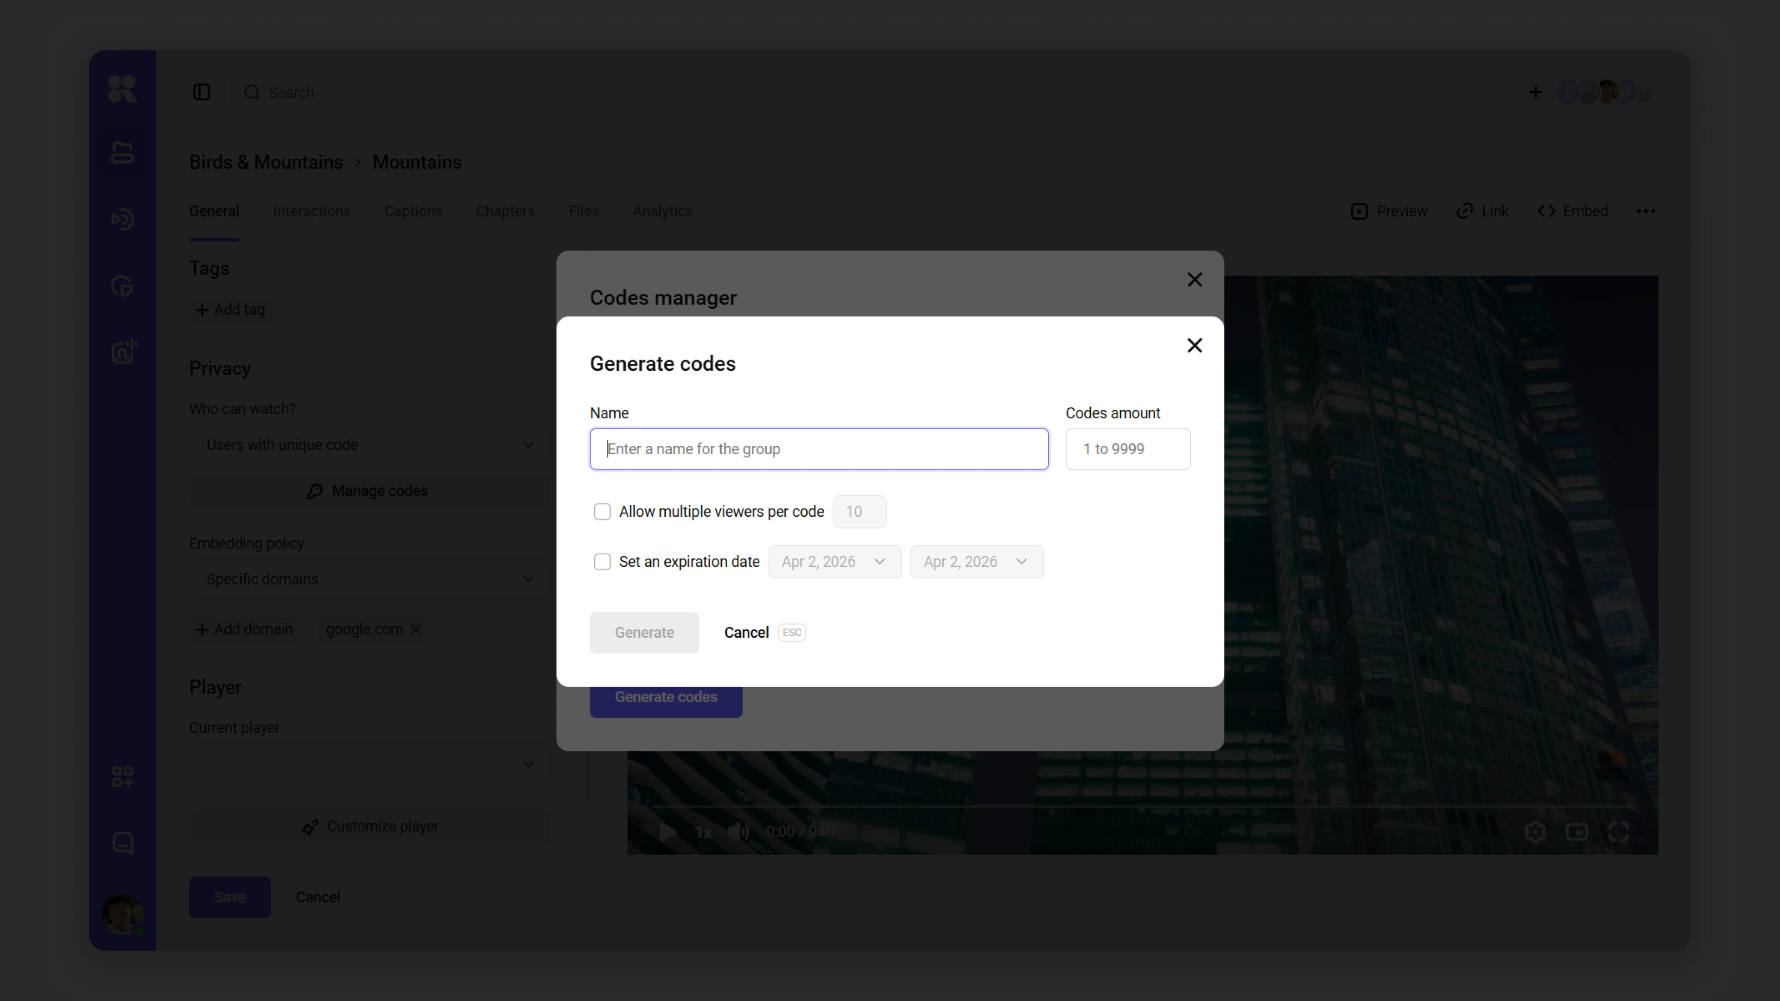Switch to the Interactions tab

pos(311,211)
